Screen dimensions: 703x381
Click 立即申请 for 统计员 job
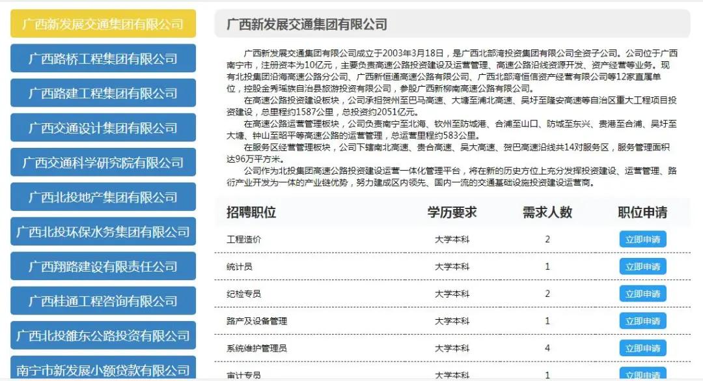pyautogui.click(x=645, y=266)
